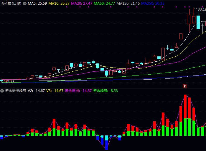This screenshot has width=206, height=151.
Task: Click the green 资金趋势 value label
Action: click(105, 91)
